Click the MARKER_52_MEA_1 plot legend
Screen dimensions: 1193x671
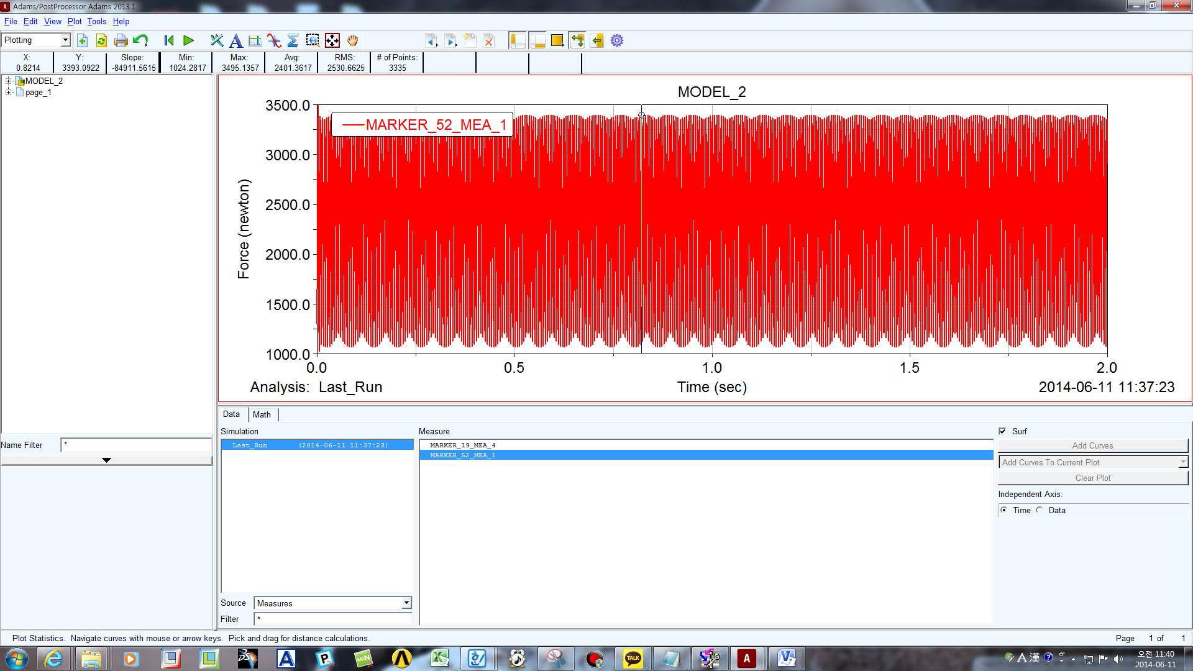pos(422,124)
